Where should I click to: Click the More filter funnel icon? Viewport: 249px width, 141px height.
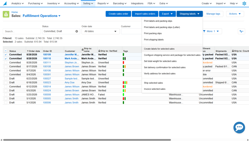[x=204, y=31]
